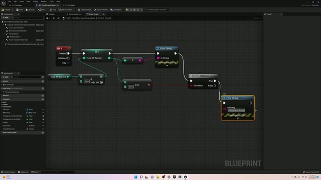Viewport: 321px width, 180px height.
Task: Start play with the green Play icon
Action: (x=127, y=9)
